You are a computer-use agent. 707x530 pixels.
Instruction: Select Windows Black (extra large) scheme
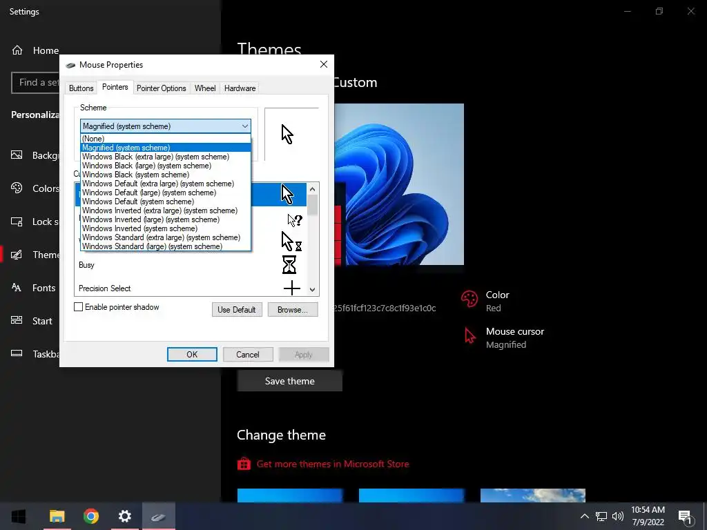click(166, 157)
